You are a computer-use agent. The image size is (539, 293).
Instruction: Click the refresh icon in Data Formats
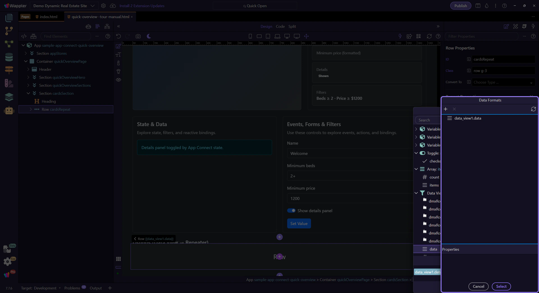tap(533, 109)
